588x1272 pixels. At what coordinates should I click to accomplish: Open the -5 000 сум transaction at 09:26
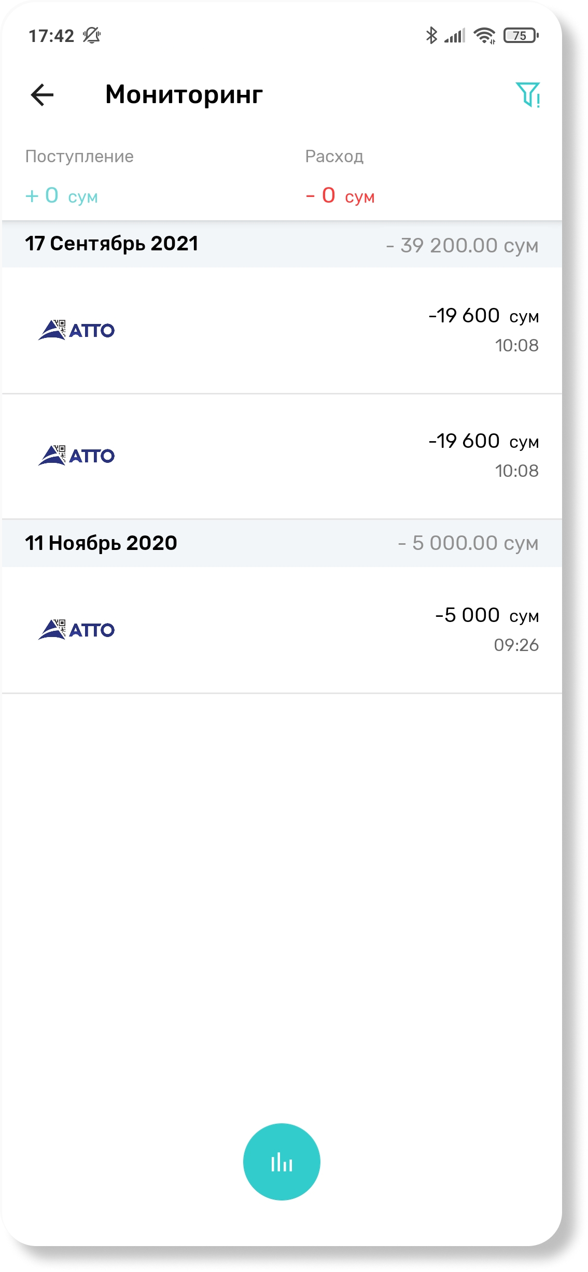coord(282,630)
